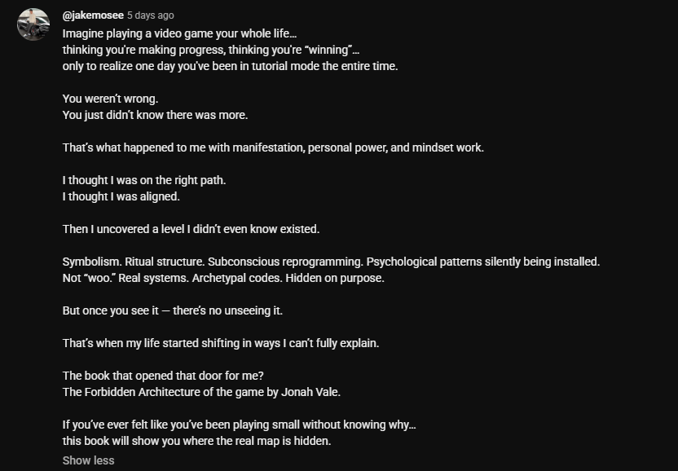Open the @jakemosee profile avatar
The image size is (678, 471).
33,24
